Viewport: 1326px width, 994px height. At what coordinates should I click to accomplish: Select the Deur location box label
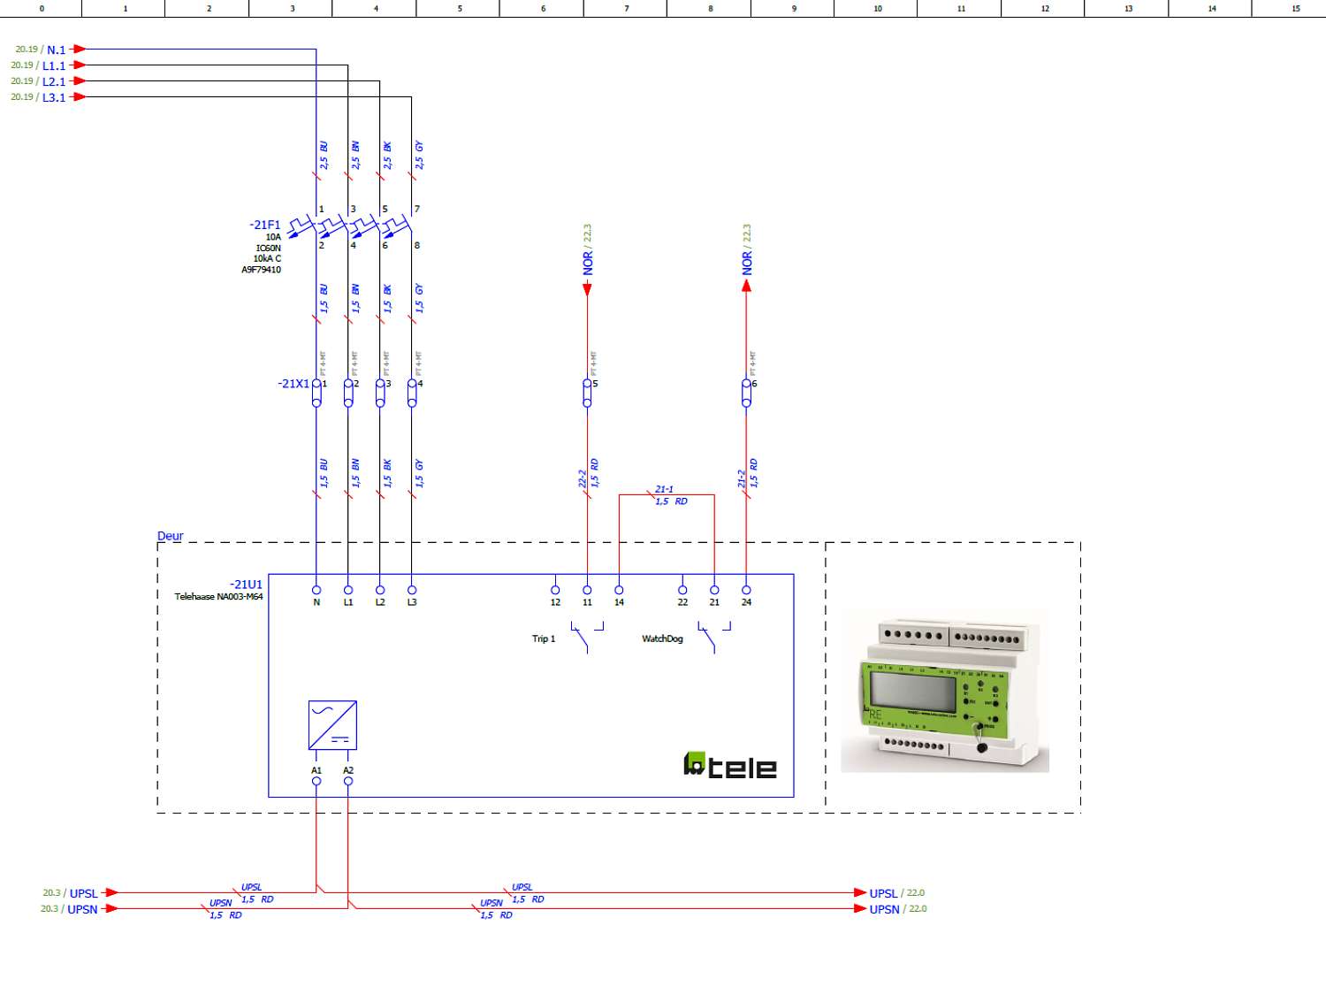171,536
